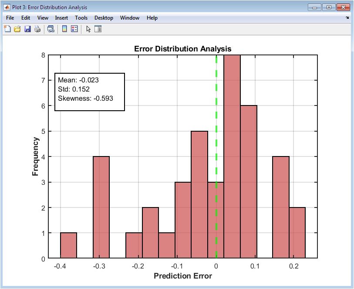Viewport: 354px width, 289px height.
Task: Save the figure using the floppy disk icon
Action: pyautogui.click(x=27, y=29)
